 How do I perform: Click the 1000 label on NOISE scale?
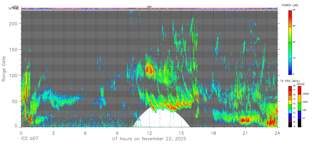305,102
